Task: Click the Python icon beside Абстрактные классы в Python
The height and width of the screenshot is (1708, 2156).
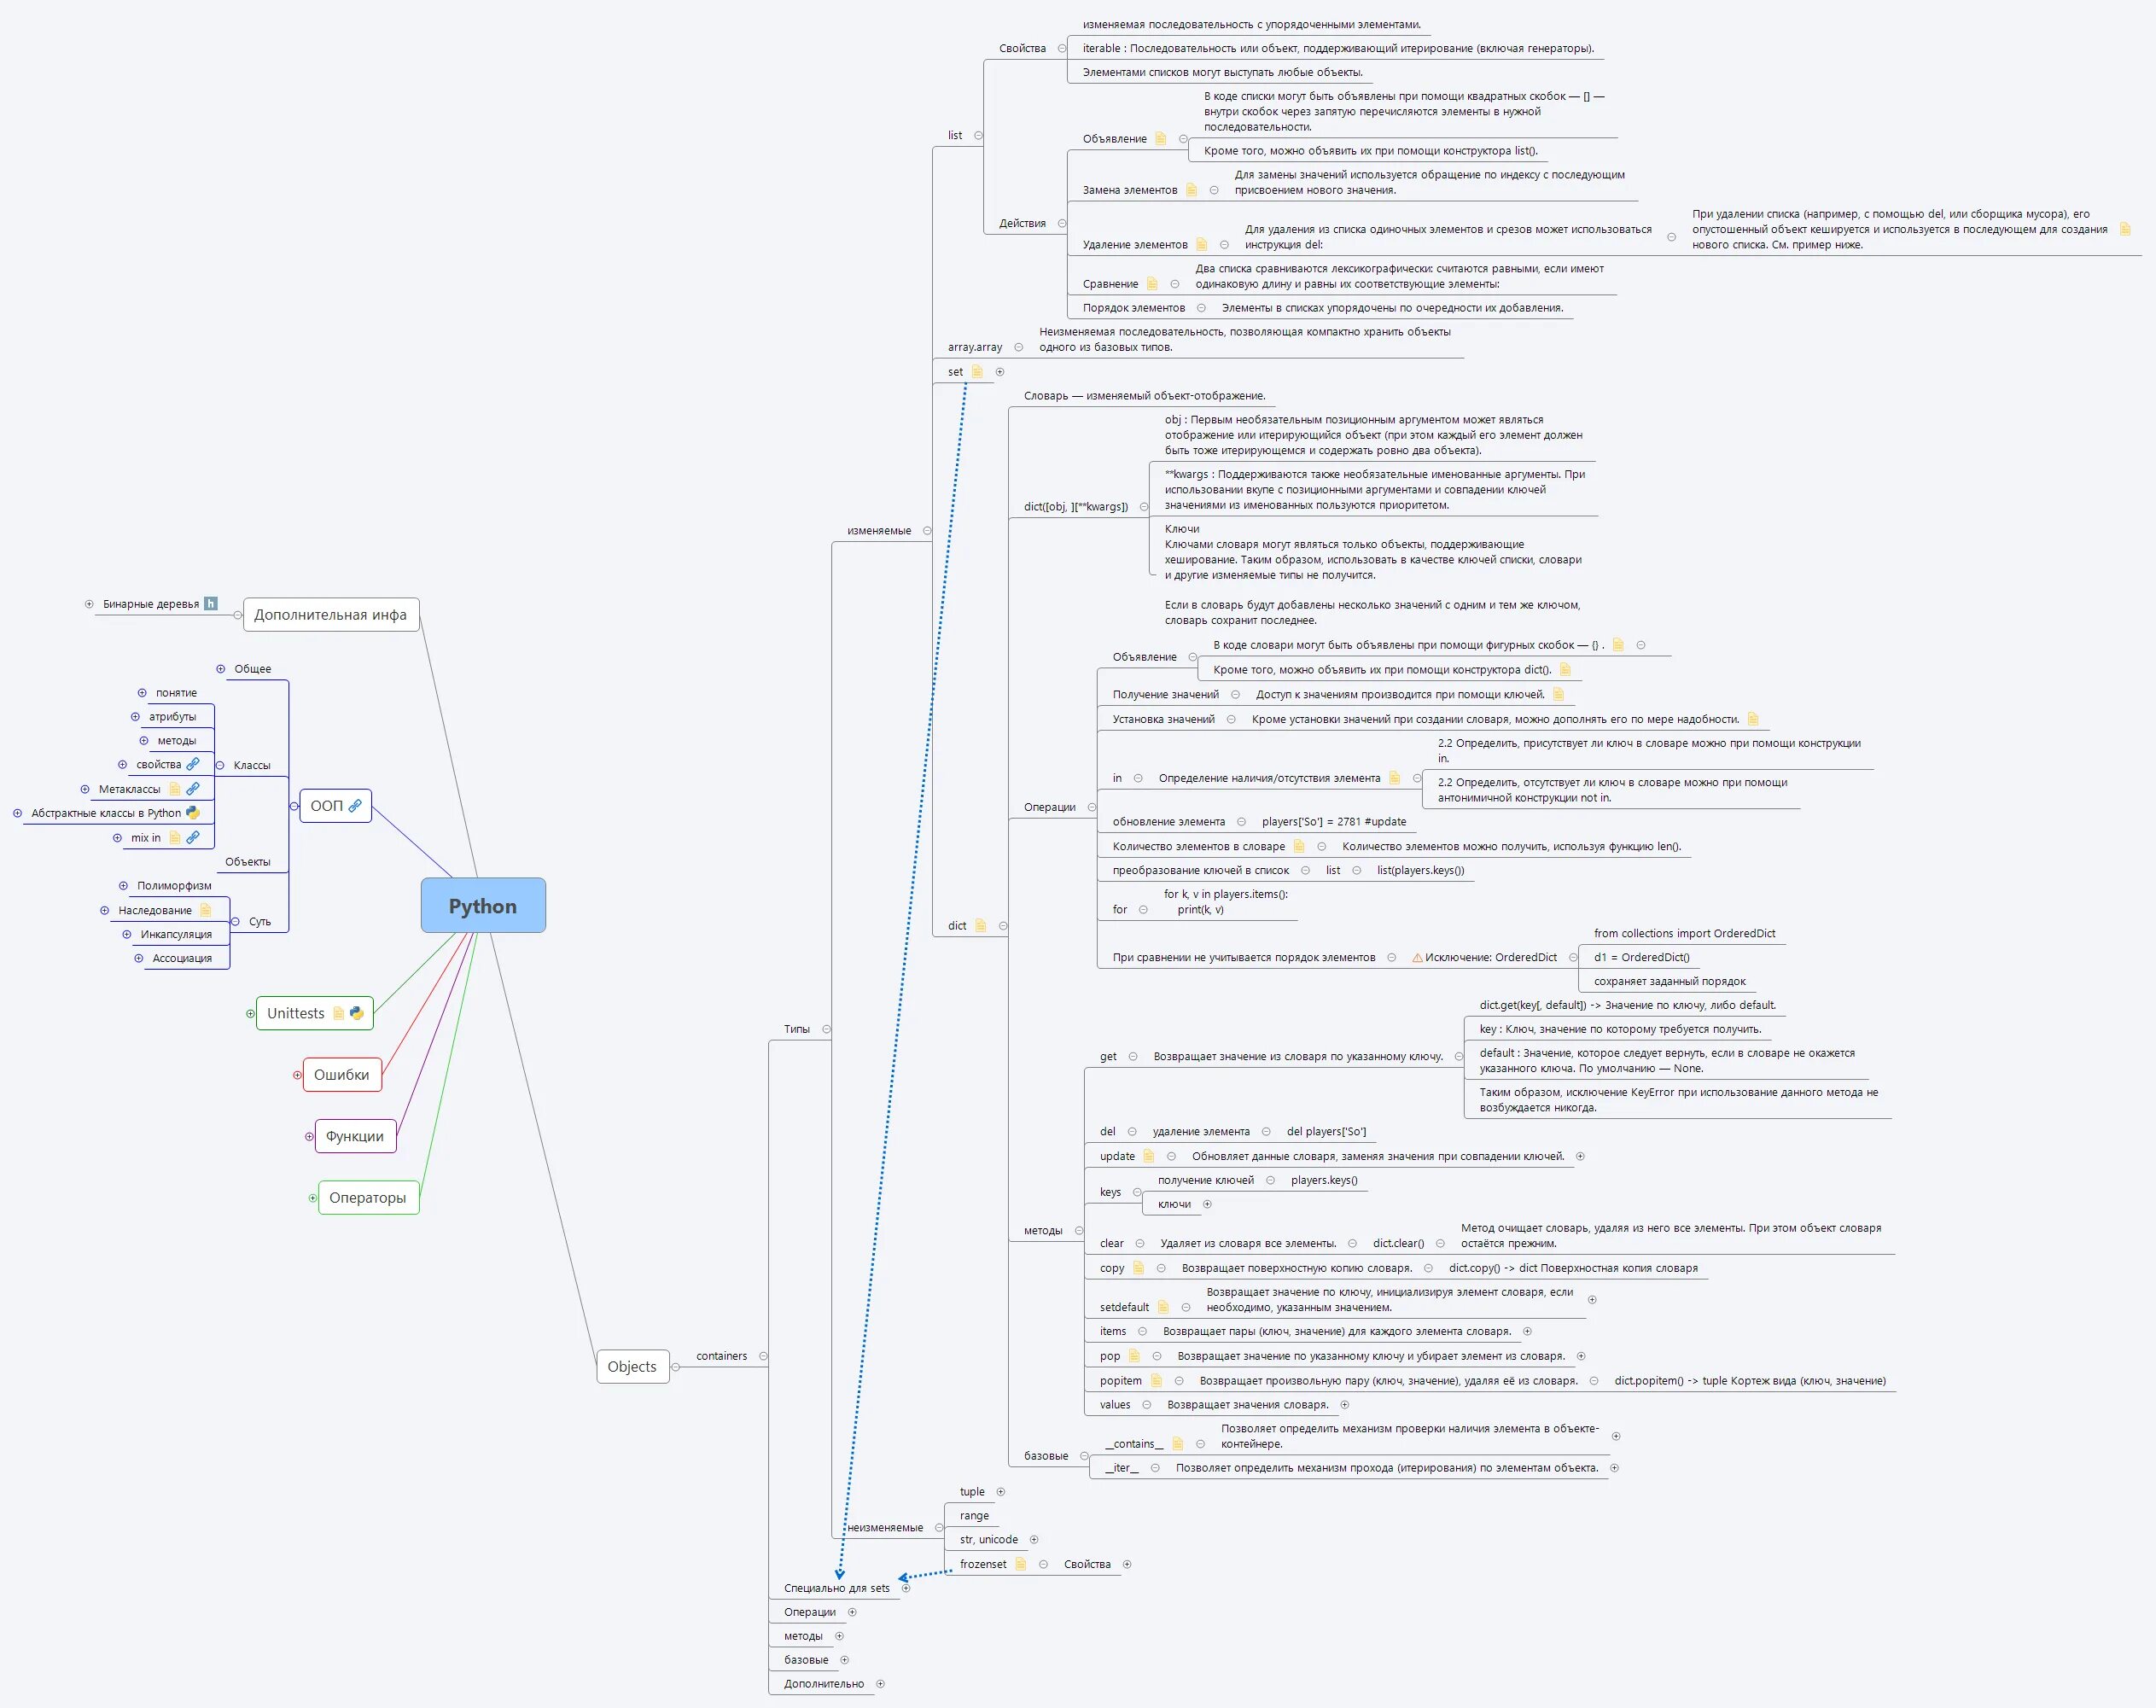Action: tap(193, 814)
